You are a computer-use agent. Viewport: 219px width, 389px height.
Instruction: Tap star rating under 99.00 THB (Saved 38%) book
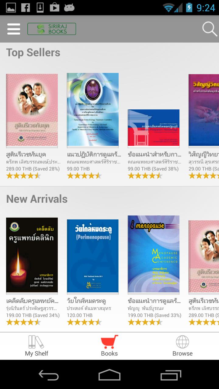(x=145, y=176)
